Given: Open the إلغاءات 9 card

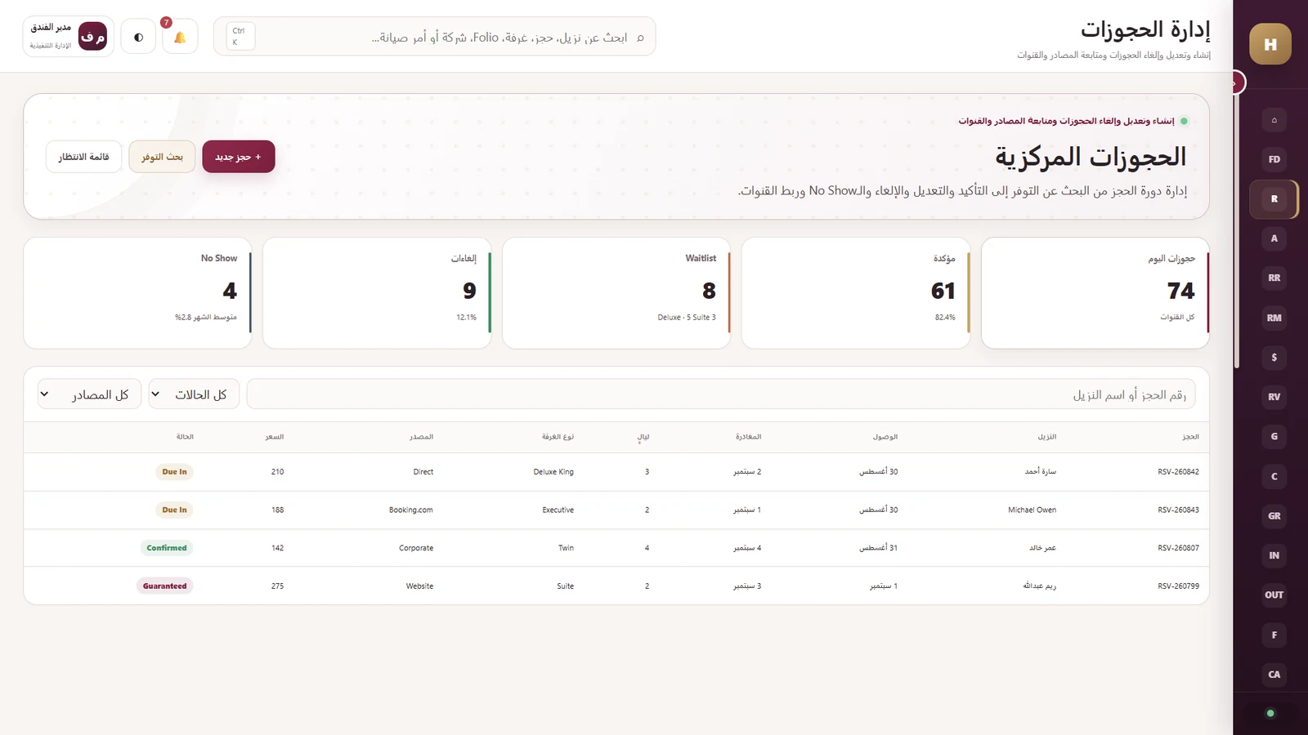Looking at the screenshot, I should click(x=377, y=293).
